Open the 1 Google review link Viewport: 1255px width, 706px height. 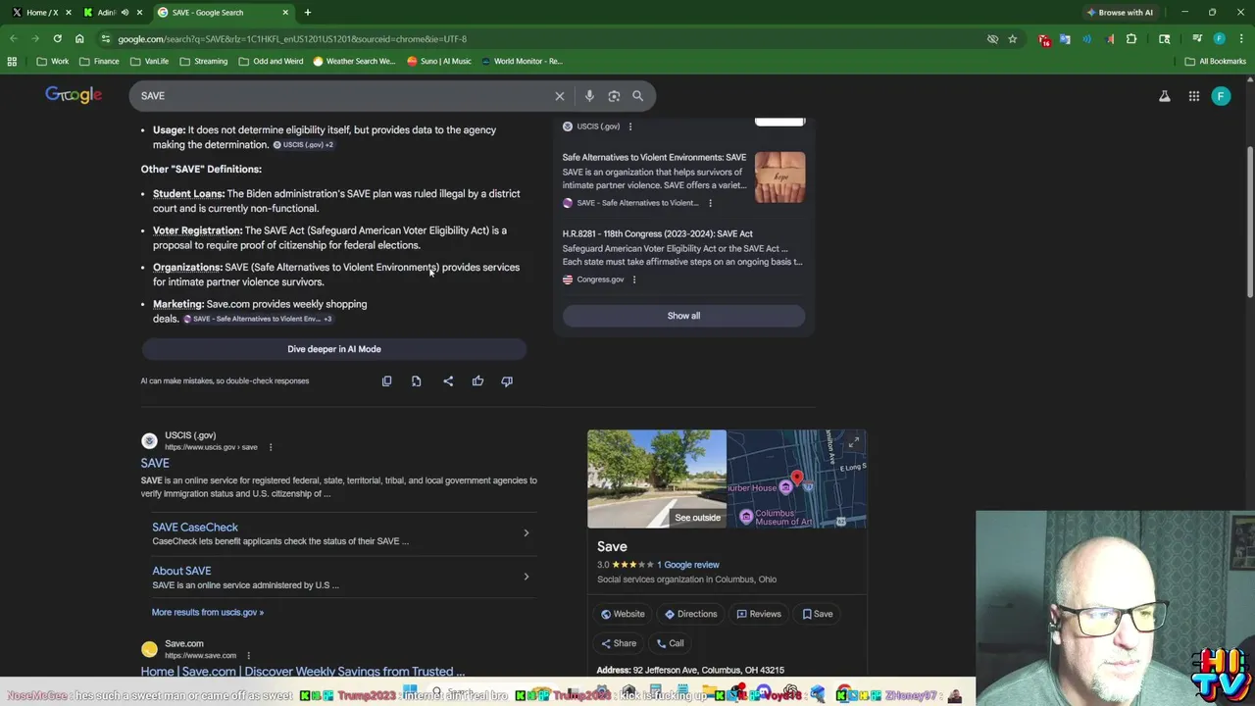point(688,565)
